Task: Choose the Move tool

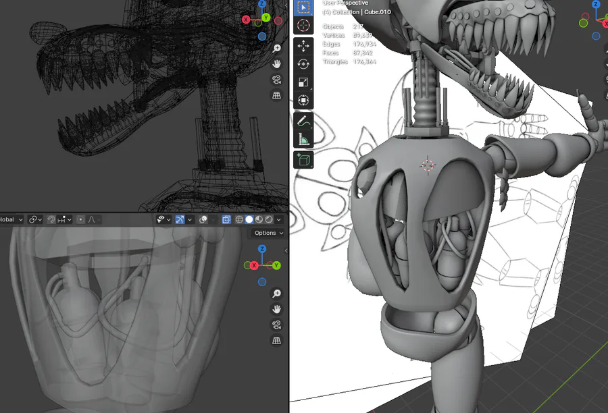Action: [303, 46]
